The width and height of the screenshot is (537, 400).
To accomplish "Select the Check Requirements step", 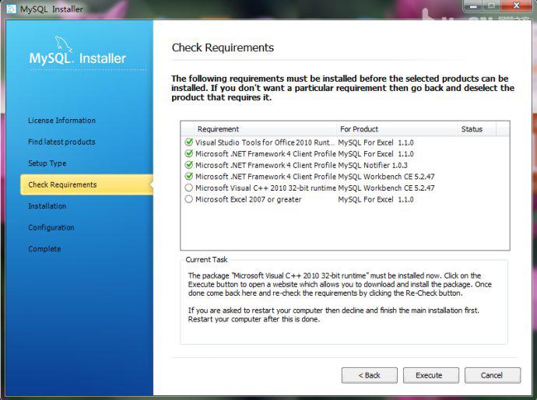I will point(86,184).
